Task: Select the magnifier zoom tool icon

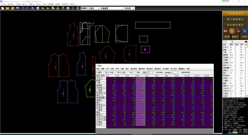Action: 33,8
